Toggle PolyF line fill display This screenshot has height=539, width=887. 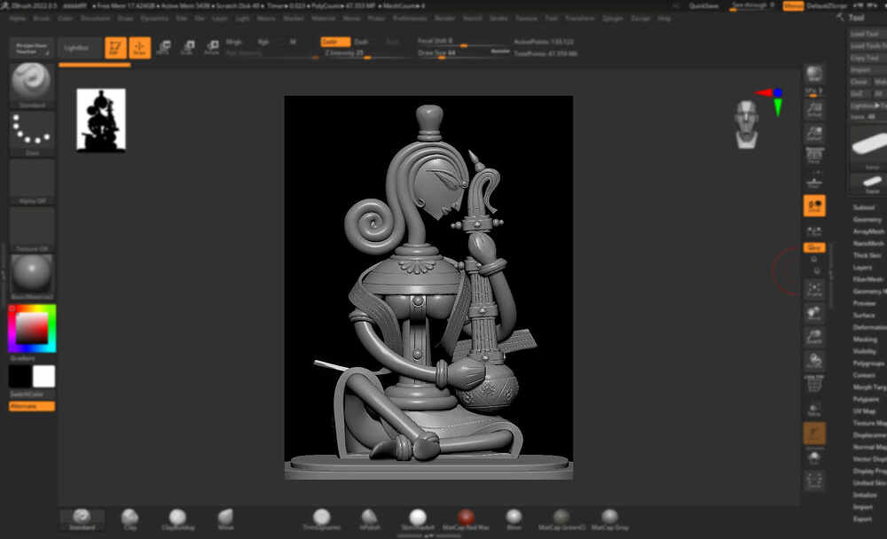pyautogui.click(x=814, y=385)
